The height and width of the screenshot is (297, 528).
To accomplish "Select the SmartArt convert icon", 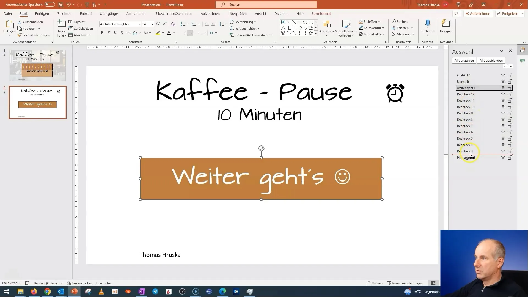I will (233, 34).
